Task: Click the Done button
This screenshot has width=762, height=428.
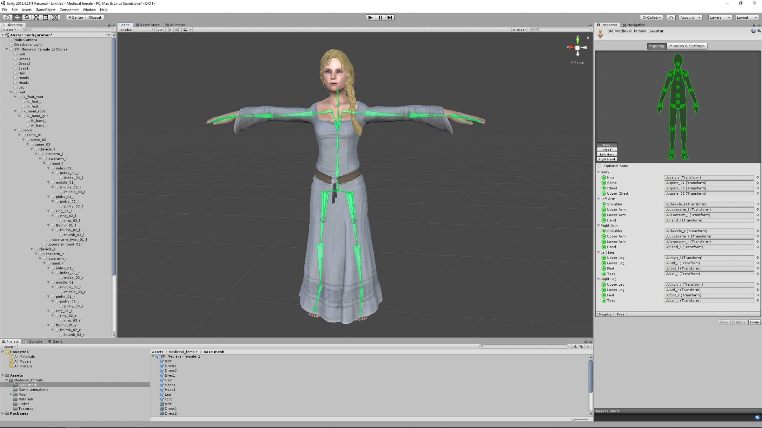Action: [754, 322]
